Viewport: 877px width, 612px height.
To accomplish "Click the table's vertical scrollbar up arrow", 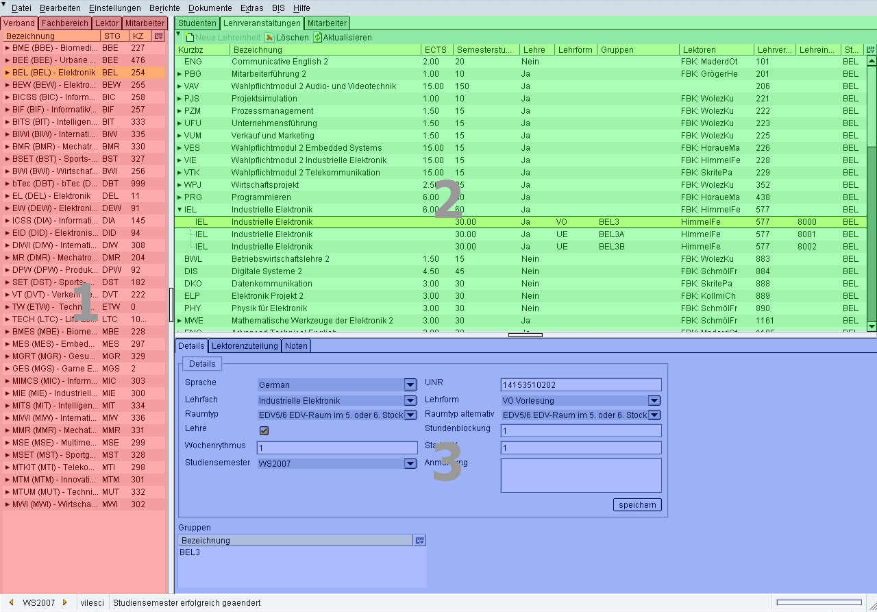I will (872, 62).
